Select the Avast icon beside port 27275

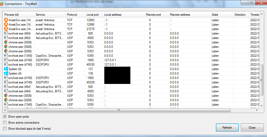click(6, 29)
